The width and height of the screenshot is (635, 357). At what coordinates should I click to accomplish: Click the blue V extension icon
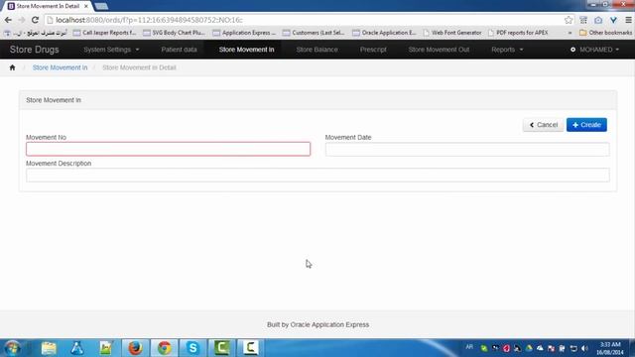click(x=613, y=20)
